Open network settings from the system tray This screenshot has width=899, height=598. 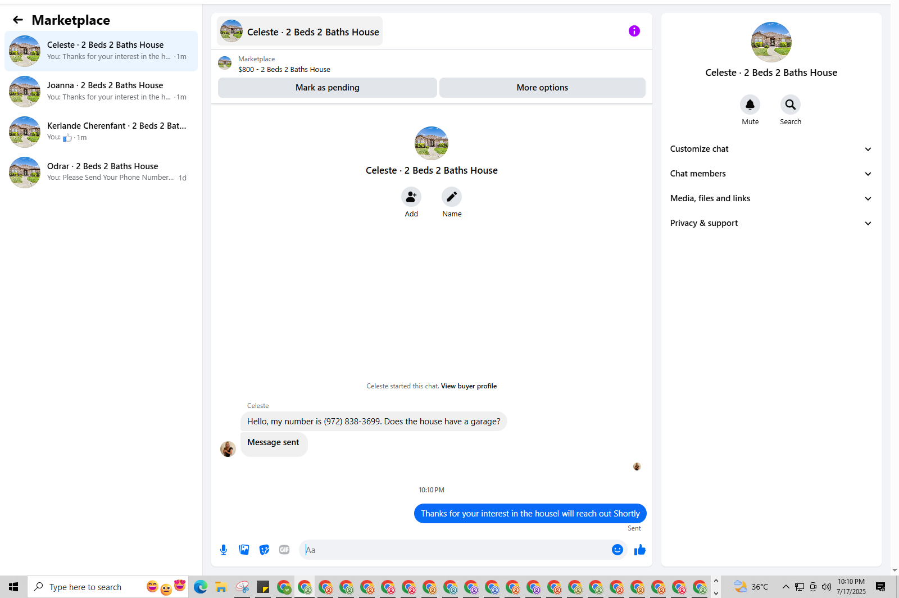coord(800,587)
